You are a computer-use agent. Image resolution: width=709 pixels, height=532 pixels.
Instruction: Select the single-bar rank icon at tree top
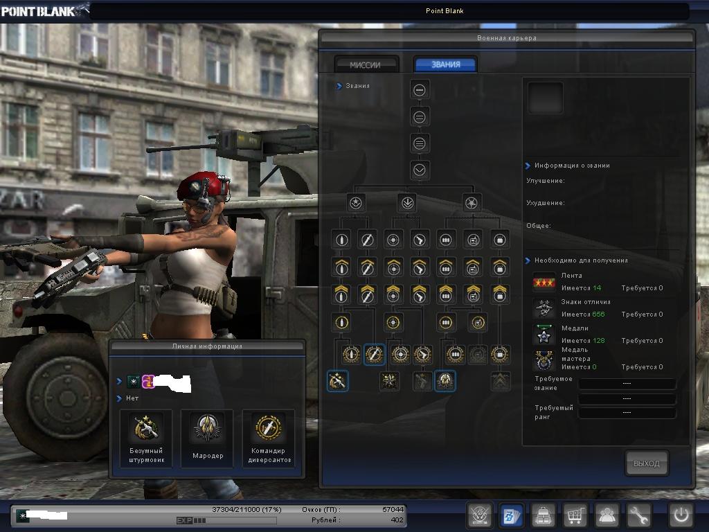click(x=420, y=90)
